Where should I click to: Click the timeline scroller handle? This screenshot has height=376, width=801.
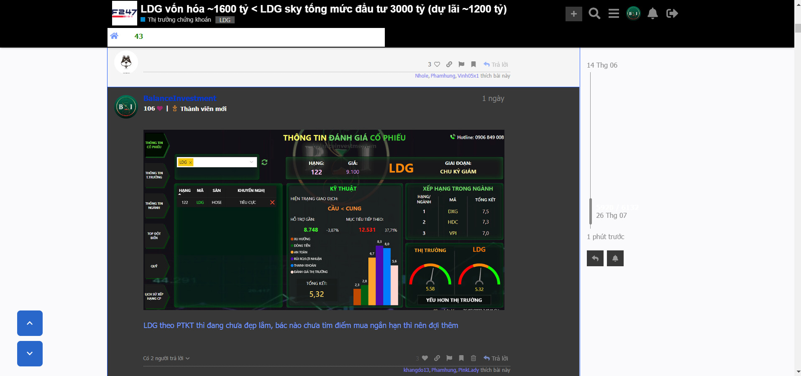point(591,211)
